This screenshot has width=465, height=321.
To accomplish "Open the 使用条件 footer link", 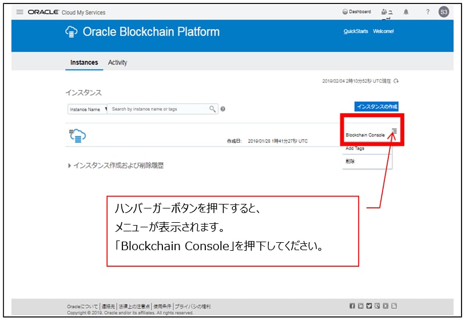I will click(x=162, y=307).
